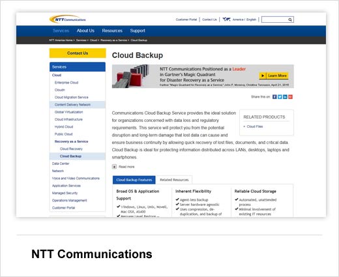
Task: Click NTT America Home breadcrumb
Action: coord(61,40)
